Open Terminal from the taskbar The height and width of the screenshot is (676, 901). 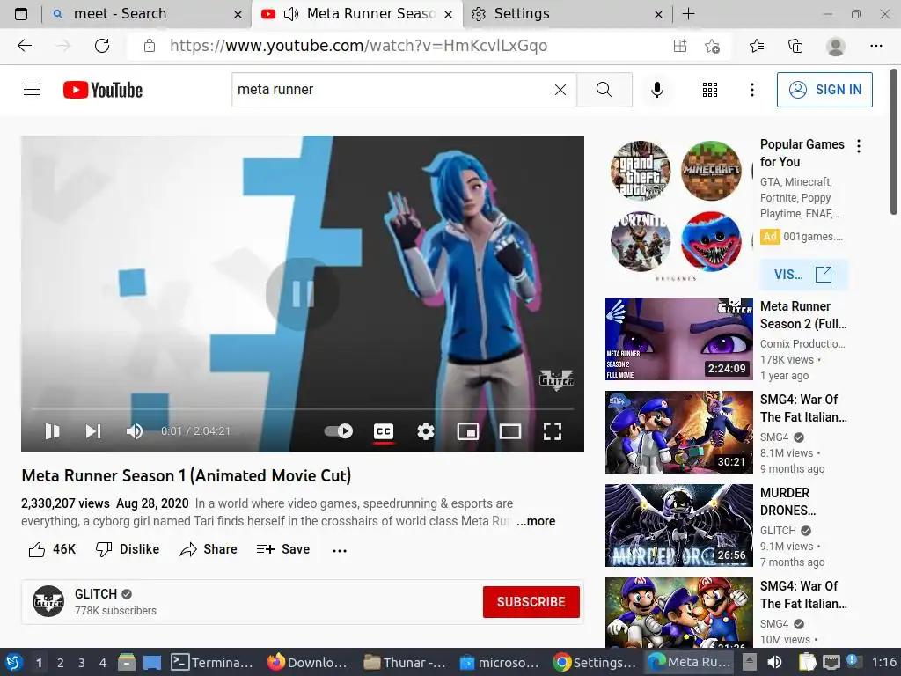213,663
